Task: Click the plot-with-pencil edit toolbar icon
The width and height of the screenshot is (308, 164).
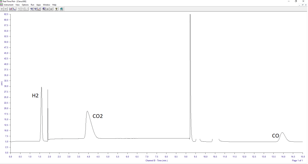Action: pos(11,9)
